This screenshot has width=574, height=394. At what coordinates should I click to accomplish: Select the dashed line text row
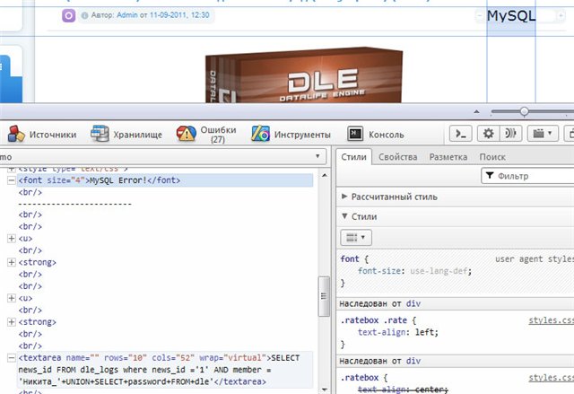tap(74, 204)
